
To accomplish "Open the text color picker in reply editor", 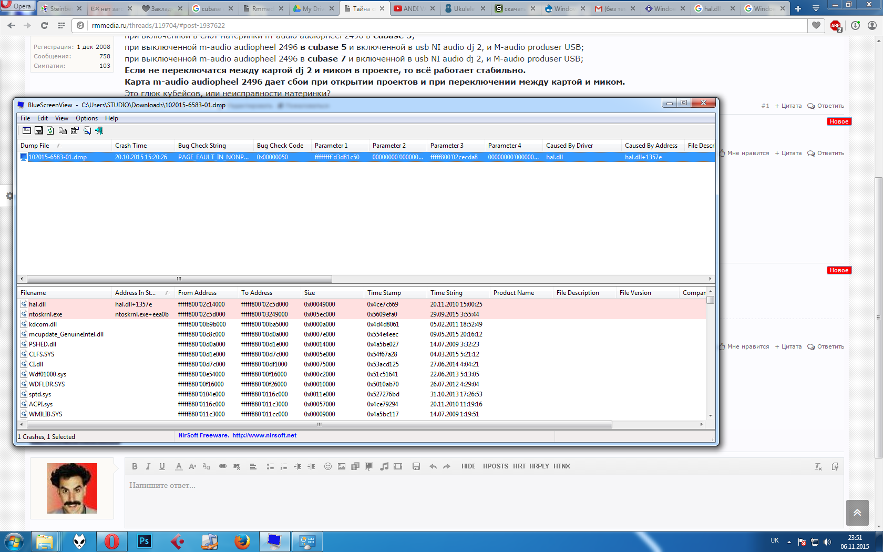I will click(179, 466).
